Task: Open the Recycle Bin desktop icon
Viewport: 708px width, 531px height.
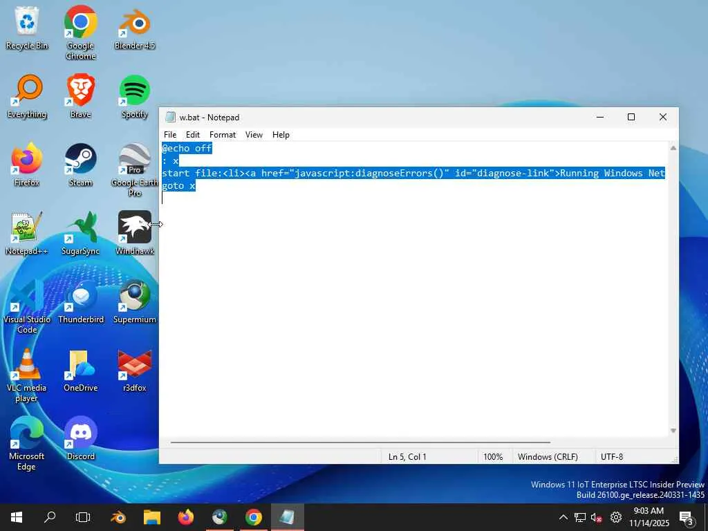Action: (27, 28)
